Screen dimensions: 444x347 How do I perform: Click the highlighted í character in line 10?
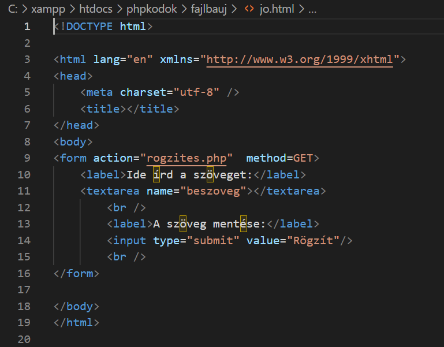157,175
